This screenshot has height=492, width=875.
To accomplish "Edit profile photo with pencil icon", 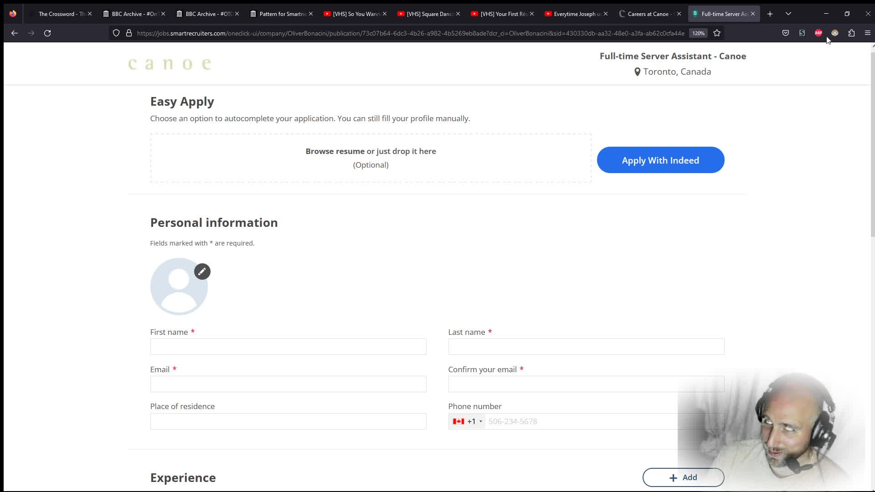I will point(202,272).
